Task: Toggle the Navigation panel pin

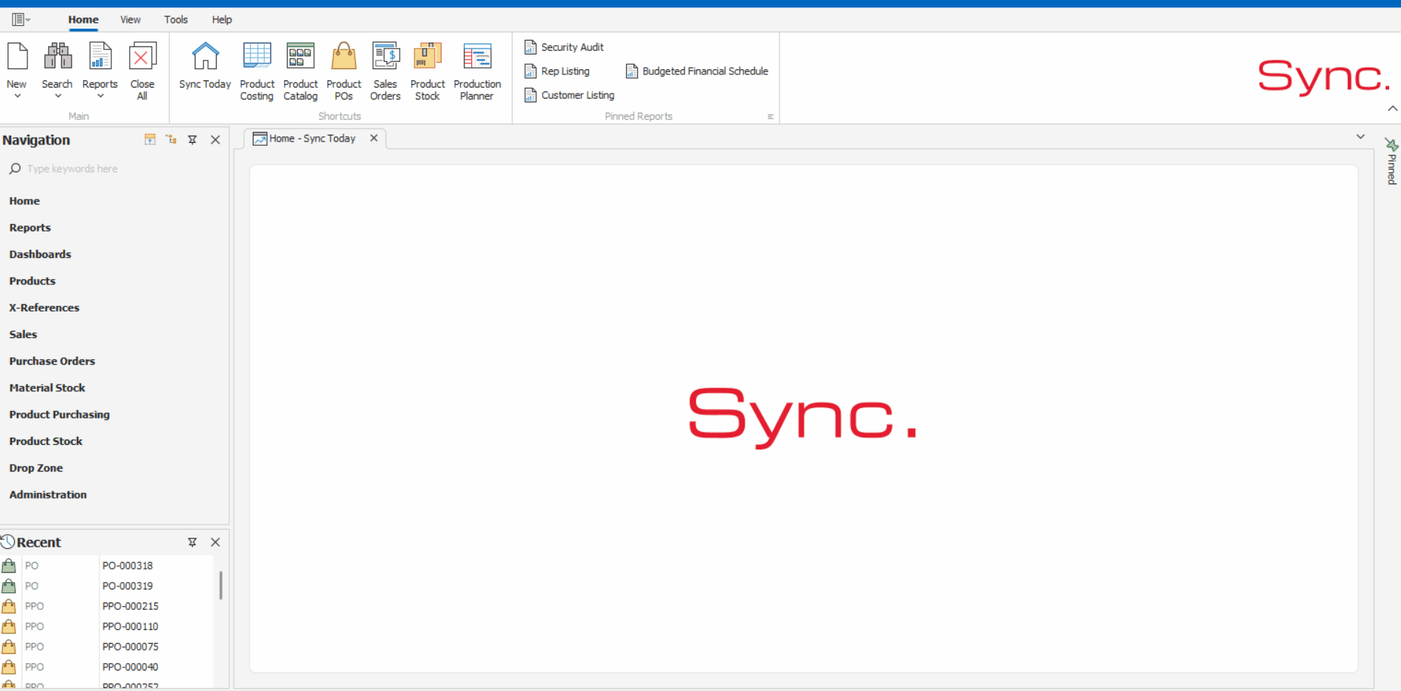Action: tap(192, 139)
